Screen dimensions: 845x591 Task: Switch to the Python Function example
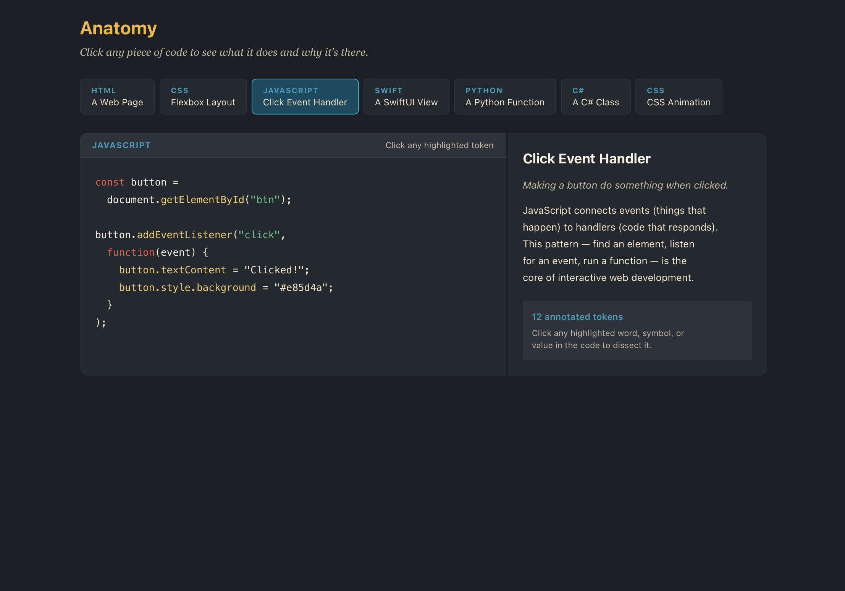click(505, 97)
